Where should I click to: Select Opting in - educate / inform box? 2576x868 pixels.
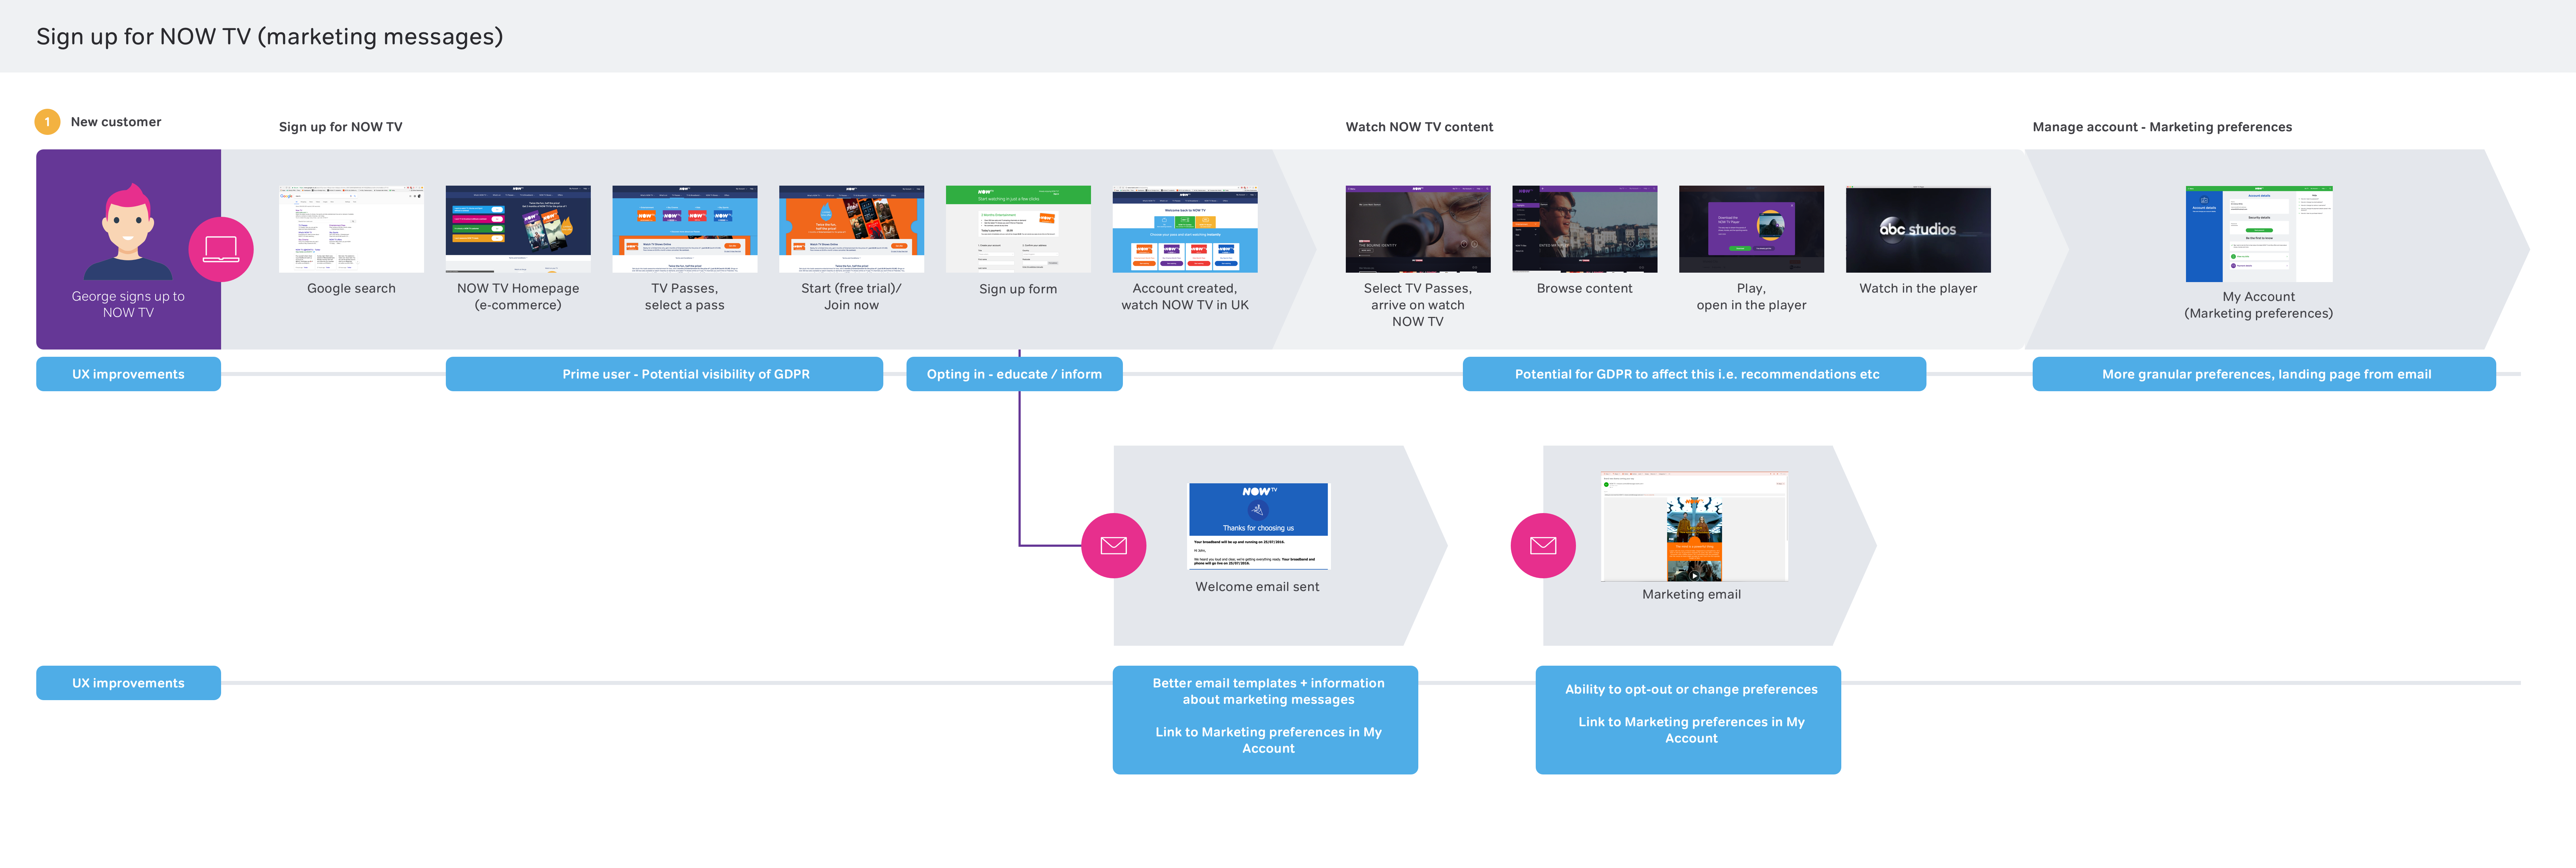coord(1014,374)
